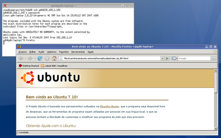
Task: Click the Google search input field
Action: click(x=194, y=58)
